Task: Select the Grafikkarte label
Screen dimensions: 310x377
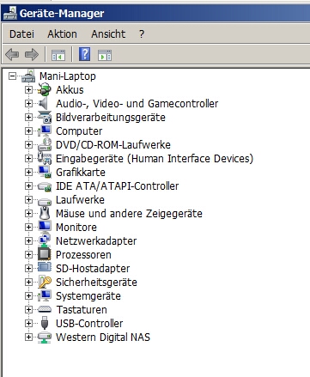Action: [81, 173]
